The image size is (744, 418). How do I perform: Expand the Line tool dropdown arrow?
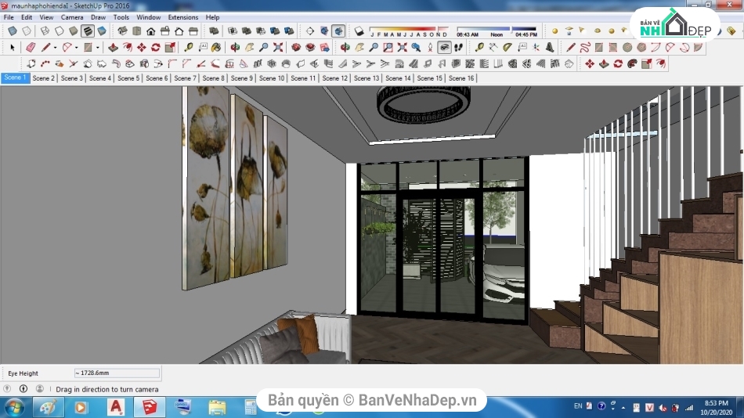(x=55, y=48)
